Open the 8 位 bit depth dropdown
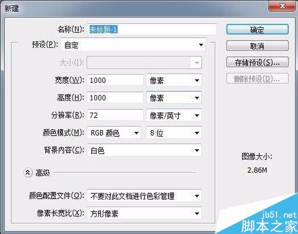The width and height of the screenshot is (298, 234). point(174,133)
